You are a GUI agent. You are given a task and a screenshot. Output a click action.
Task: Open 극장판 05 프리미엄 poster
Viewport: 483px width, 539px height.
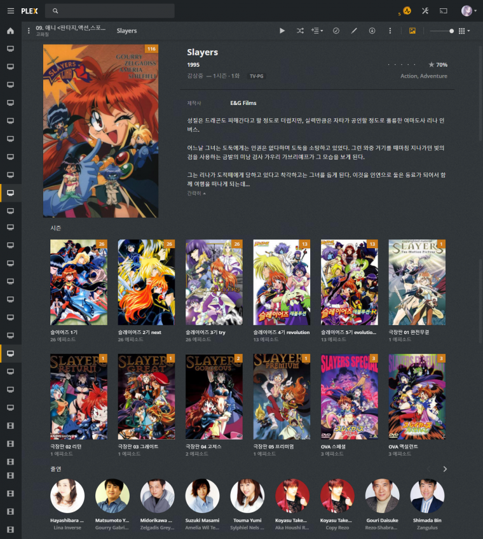(x=282, y=396)
